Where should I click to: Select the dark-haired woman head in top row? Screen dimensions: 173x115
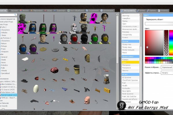(105, 18)
